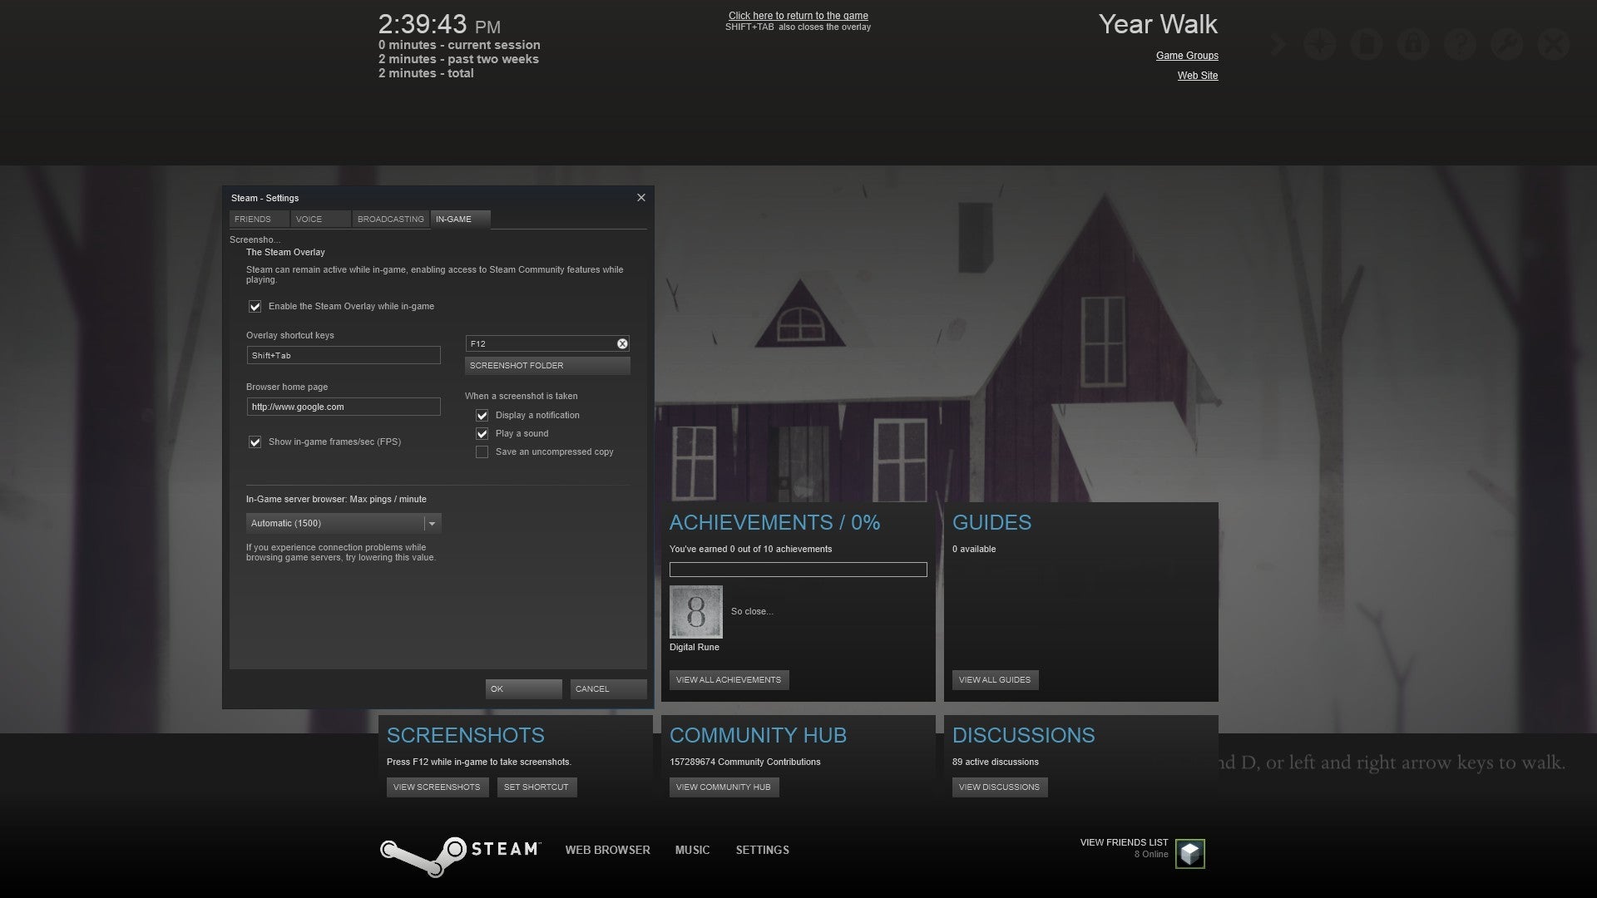Image resolution: width=1597 pixels, height=898 pixels.
Task: Toggle Display a notification checkbox
Action: point(482,414)
